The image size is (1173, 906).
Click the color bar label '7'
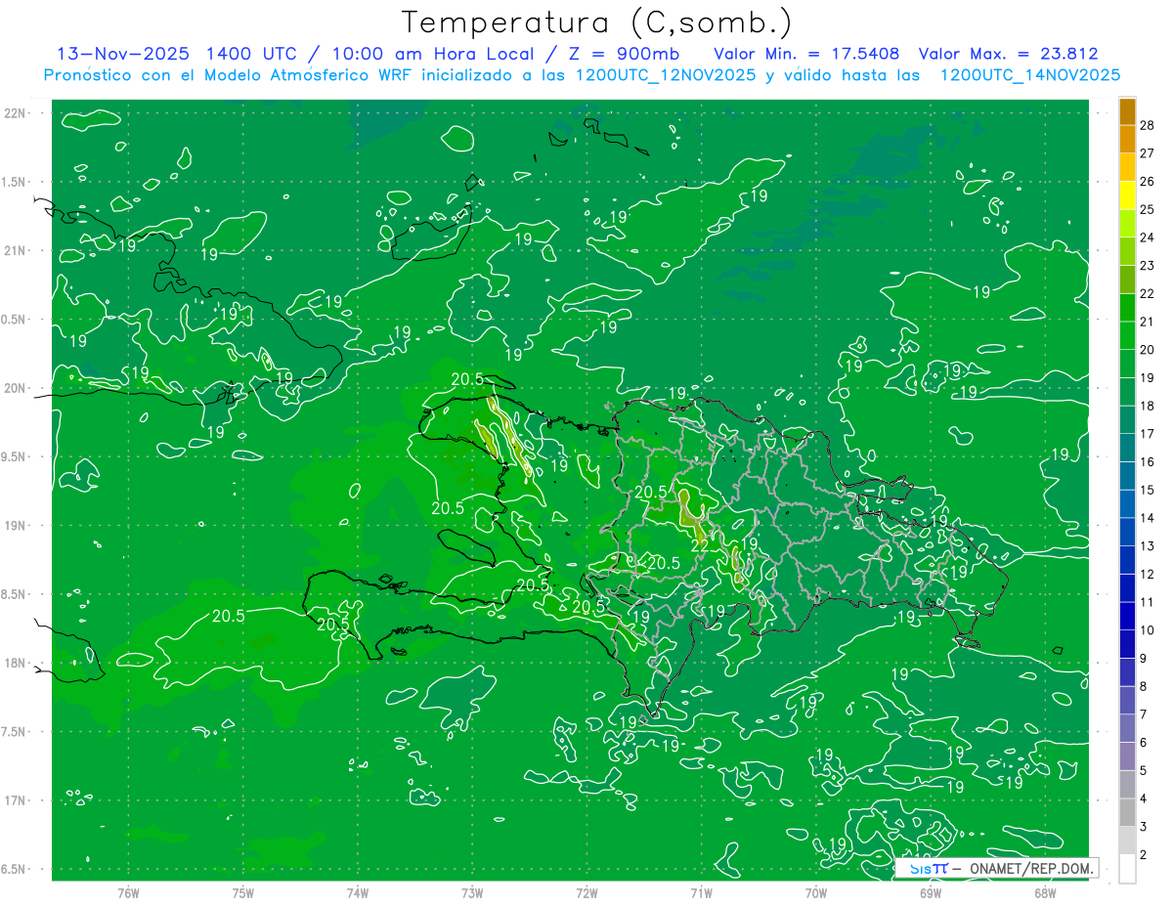tap(1145, 714)
